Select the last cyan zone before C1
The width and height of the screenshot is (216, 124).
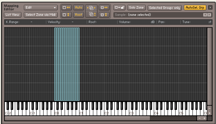point(78,64)
